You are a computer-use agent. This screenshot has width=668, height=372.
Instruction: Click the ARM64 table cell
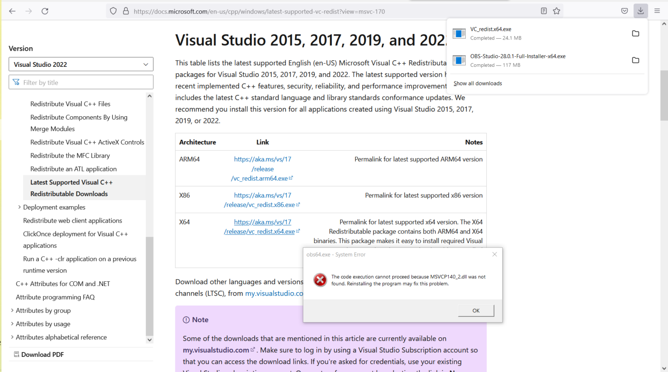coord(190,159)
